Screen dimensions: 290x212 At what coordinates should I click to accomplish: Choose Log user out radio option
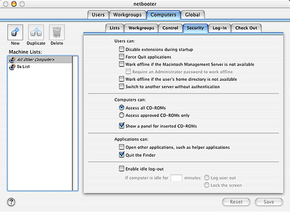click(x=206, y=178)
